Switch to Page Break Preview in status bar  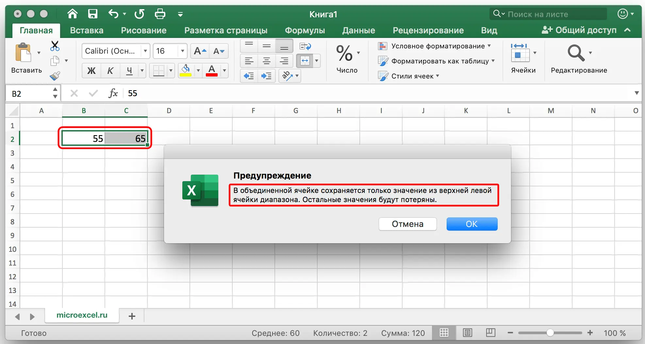coord(490,333)
